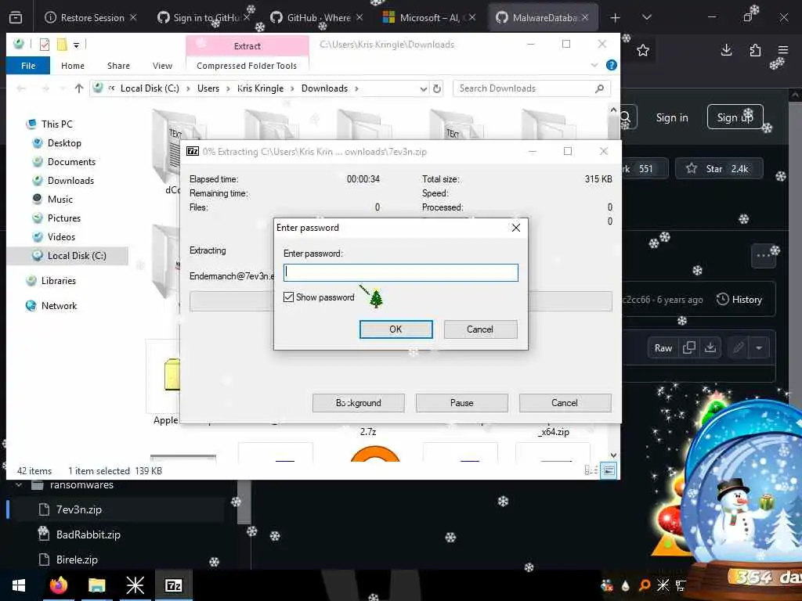Select Local Disk (C:) in navigation pane

(69, 256)
